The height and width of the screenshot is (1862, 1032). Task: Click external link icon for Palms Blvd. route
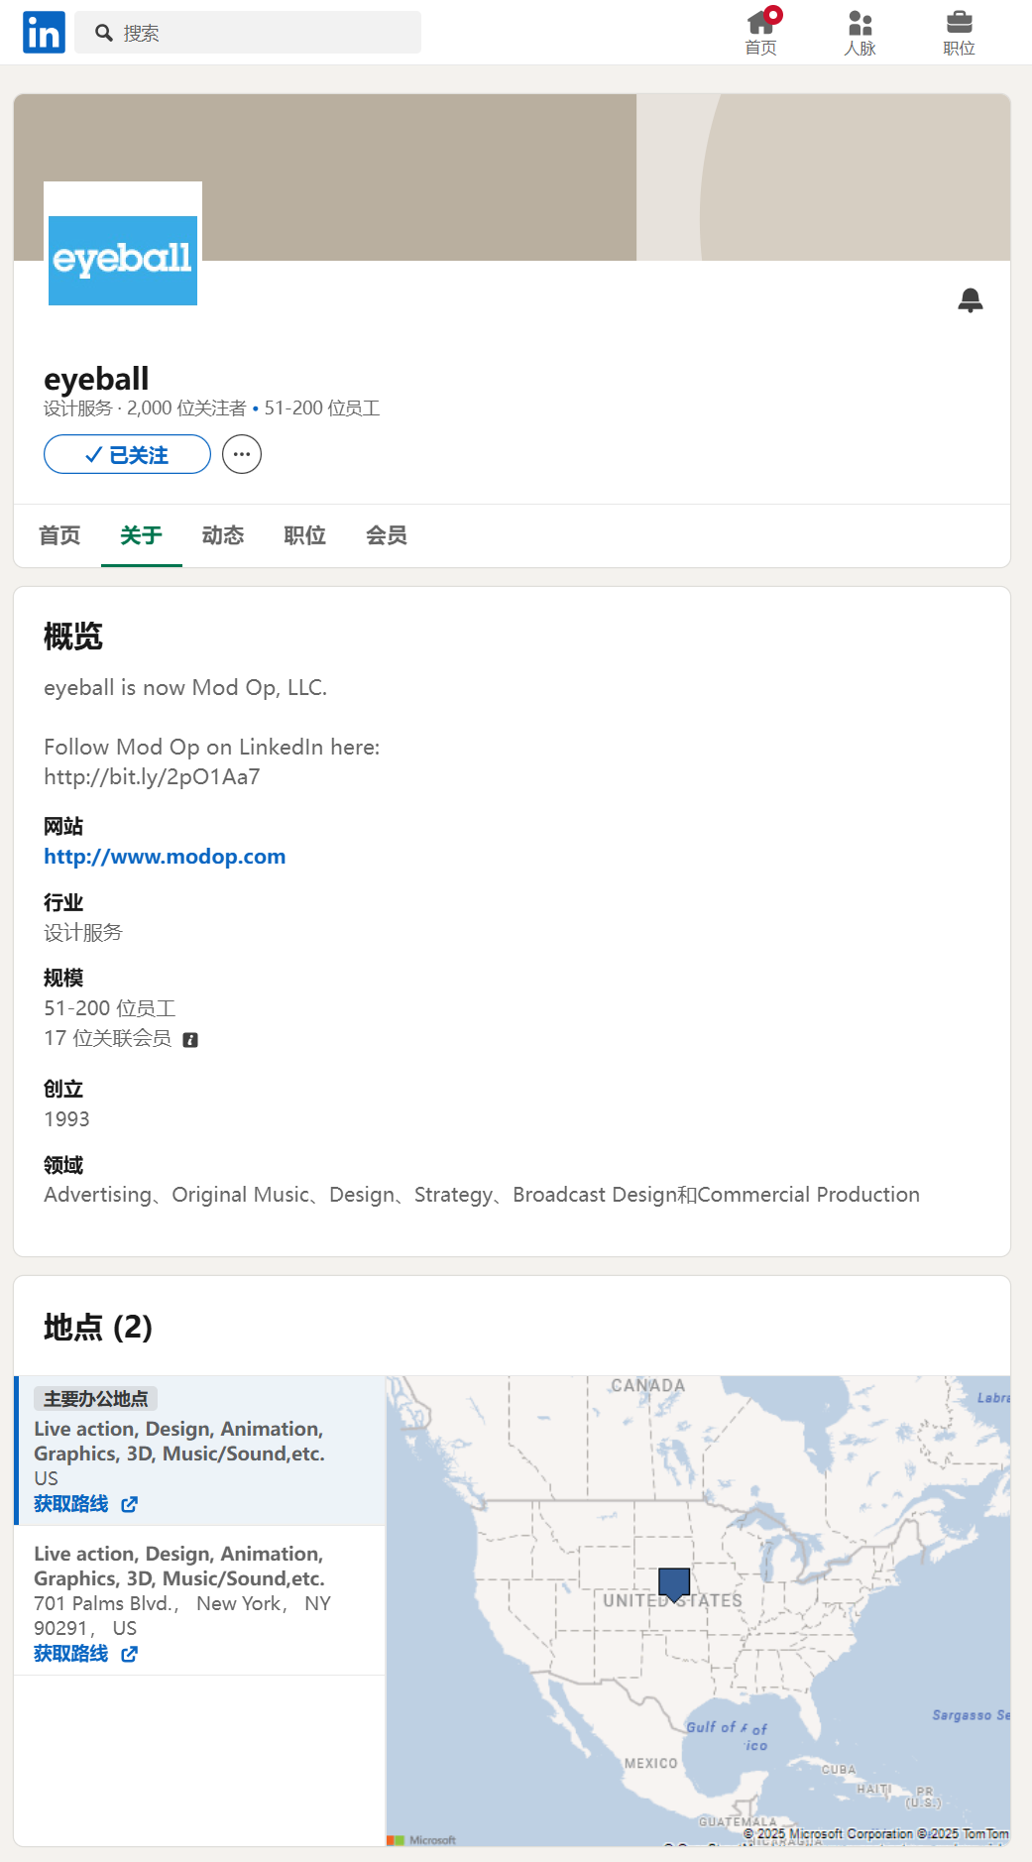tap(129, 1655)
